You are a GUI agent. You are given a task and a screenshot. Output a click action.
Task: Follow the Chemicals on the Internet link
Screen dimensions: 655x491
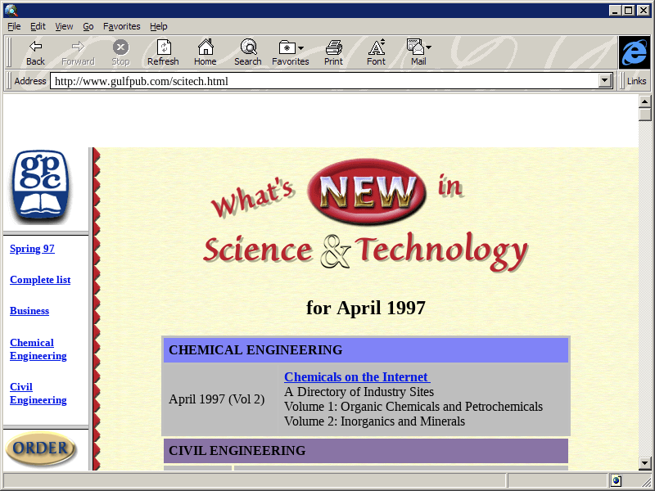pos(356,377)
